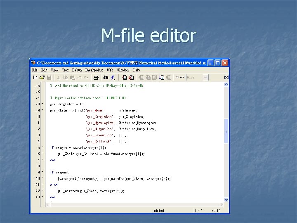Image resolution: width=297 pixels, height=223 pixels.
Task: Open Find with the binoculars icon
Action: [x=106, y=77]
